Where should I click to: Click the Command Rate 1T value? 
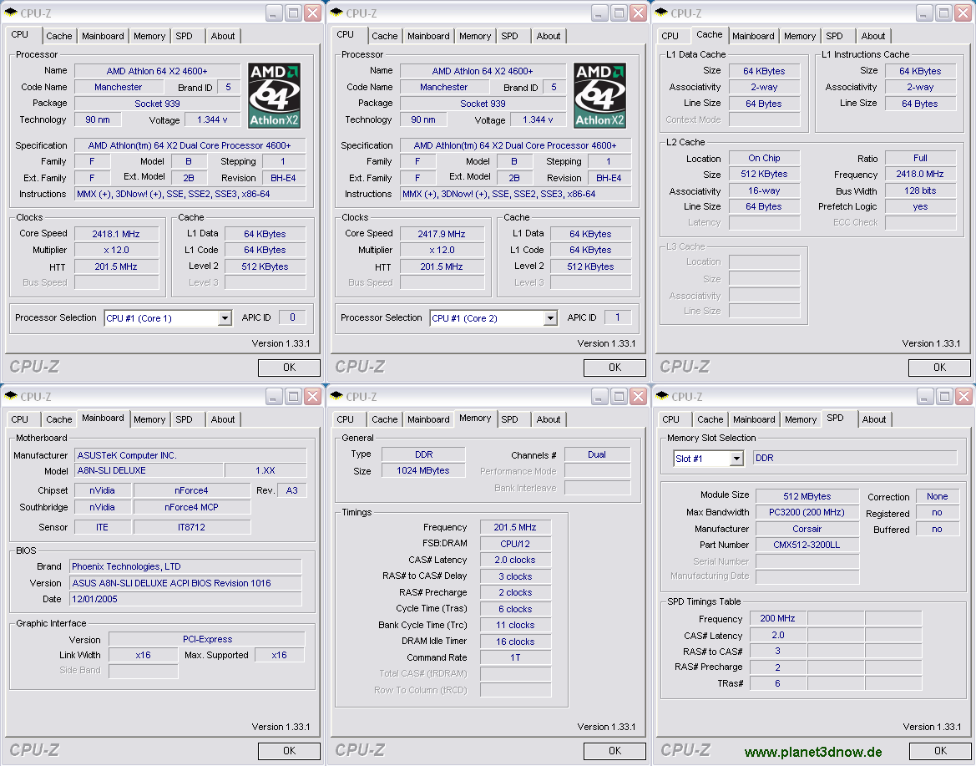[x=515, y=657]
